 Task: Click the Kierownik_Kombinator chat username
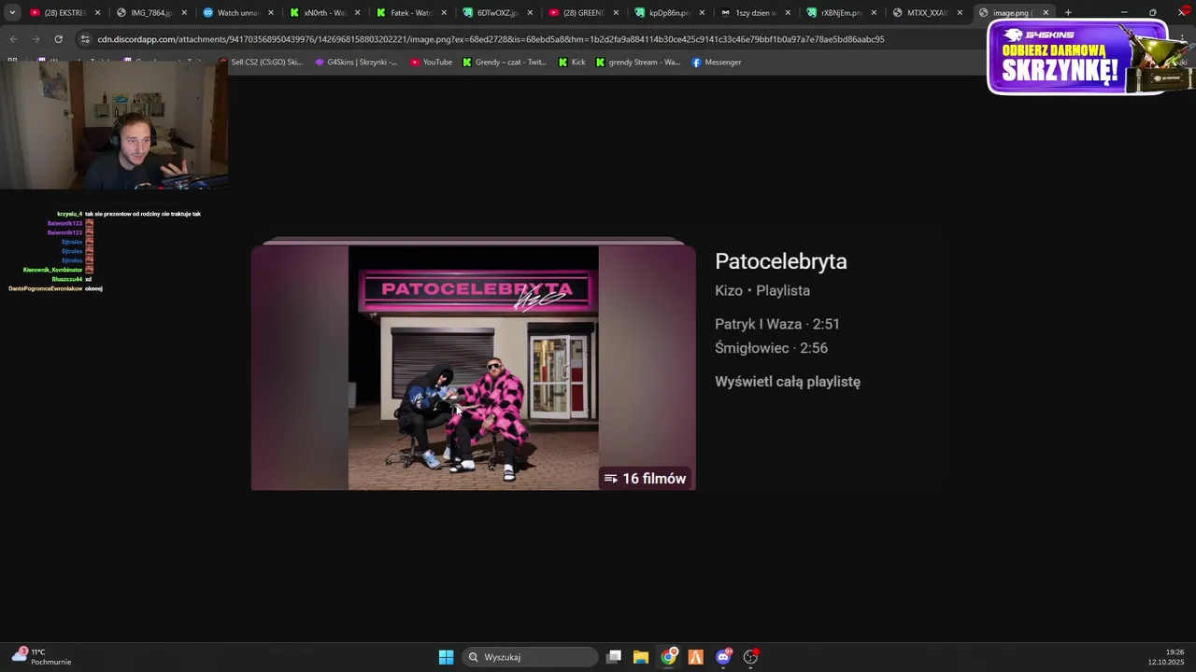tap(52, 270)
